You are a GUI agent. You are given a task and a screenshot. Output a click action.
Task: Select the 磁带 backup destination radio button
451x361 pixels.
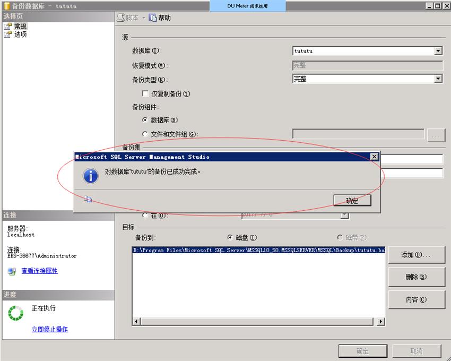pos(340,237)
